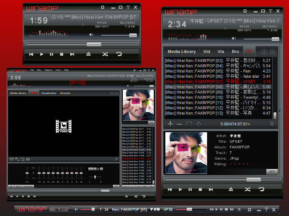Screen dimensions: 289x216
Task: Click the selection box icon below right playlist
Action: [189, 124]
